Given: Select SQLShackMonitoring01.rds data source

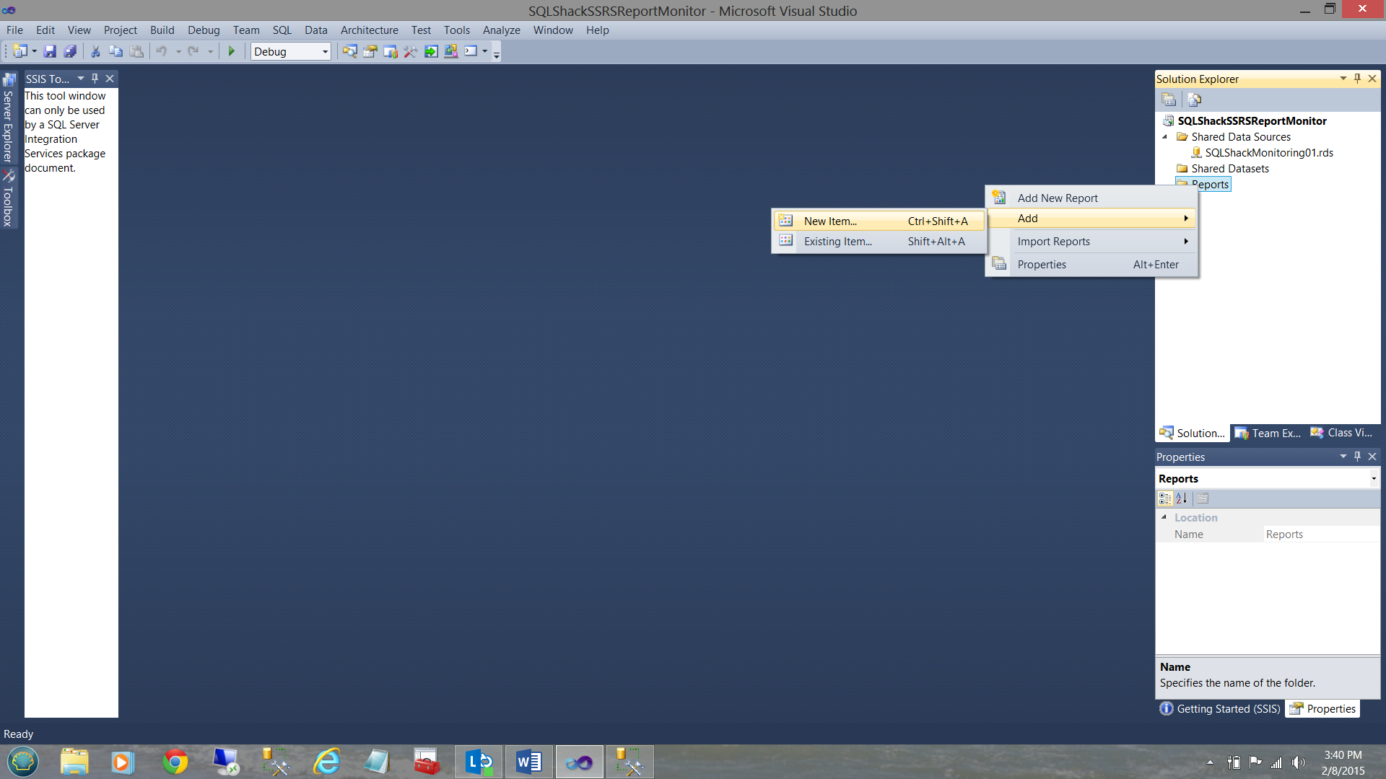Looking at the screenshot, I should [1268, 153].
